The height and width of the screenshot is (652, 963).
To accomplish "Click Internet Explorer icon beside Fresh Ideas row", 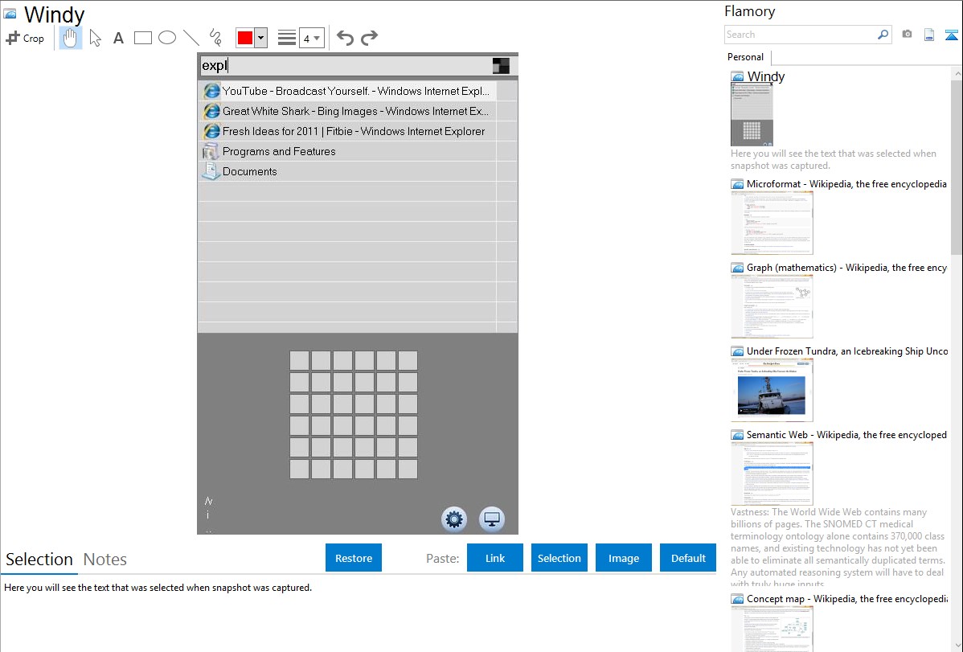I will click(211, 132).
